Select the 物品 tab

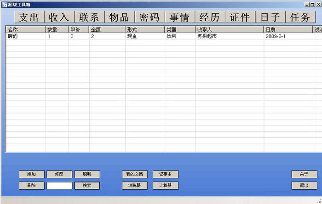point(120,17)
